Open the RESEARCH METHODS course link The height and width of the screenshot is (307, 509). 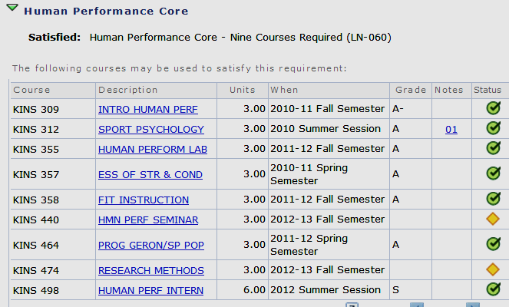(x=151, y=271)
